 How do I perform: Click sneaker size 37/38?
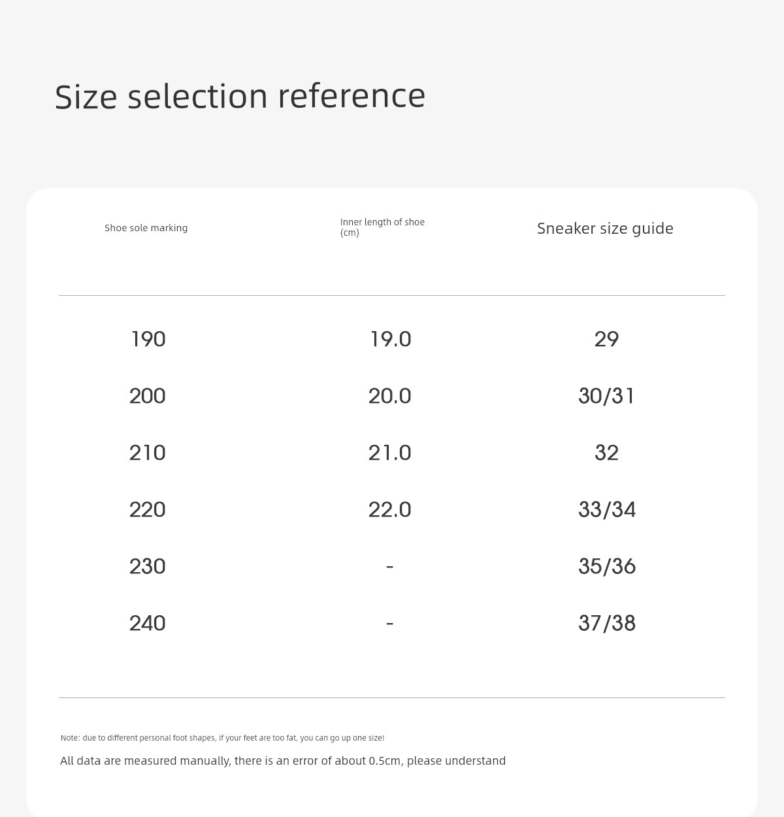tap(607, 623)
